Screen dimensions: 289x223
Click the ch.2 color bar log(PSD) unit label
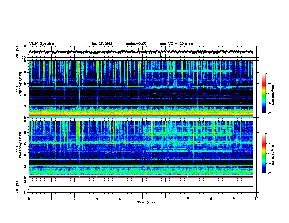click(273, 155)
